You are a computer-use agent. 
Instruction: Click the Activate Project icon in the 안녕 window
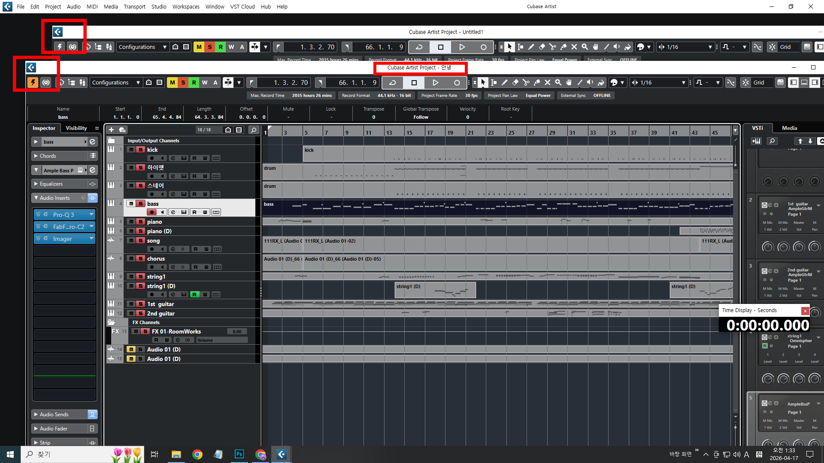point(33,83)
